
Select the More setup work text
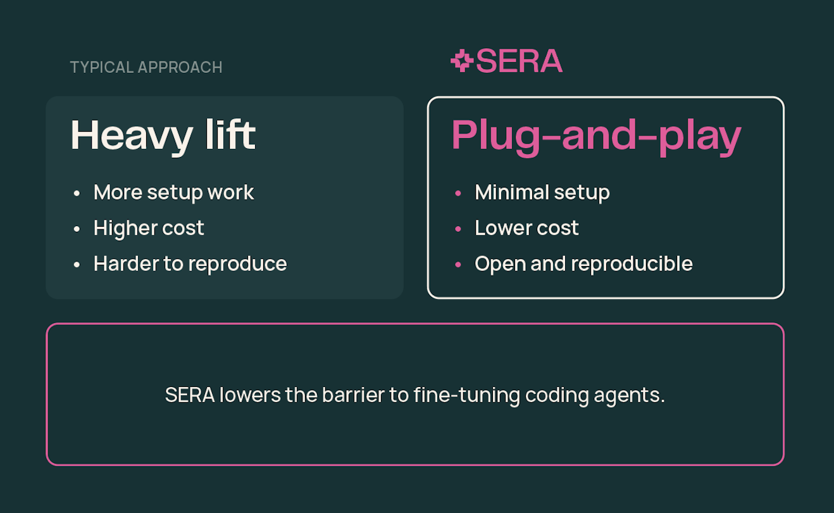[174, 193]
